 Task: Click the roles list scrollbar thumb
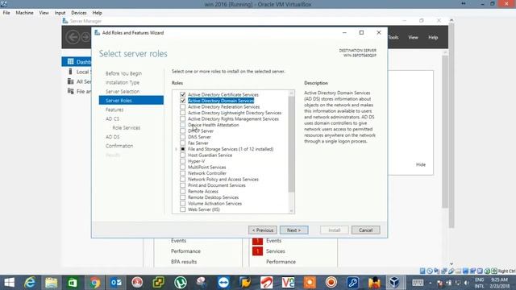(x=291, y=144)
